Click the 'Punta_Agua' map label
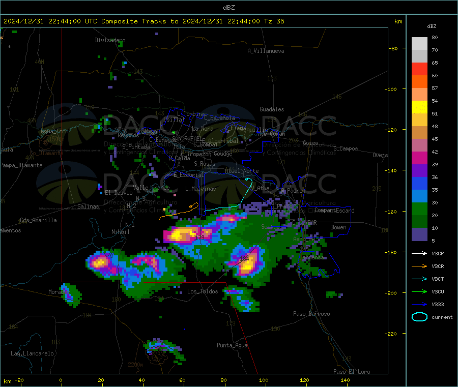This screenshot has width=458, height=387. (x=232, y=345)
